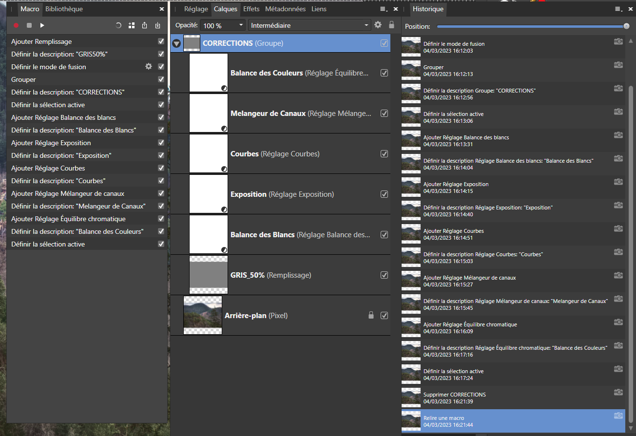636x436 pixels.
Task: Select macro step Définir la description: "GRIS50%"
Action: click(87, 54)
